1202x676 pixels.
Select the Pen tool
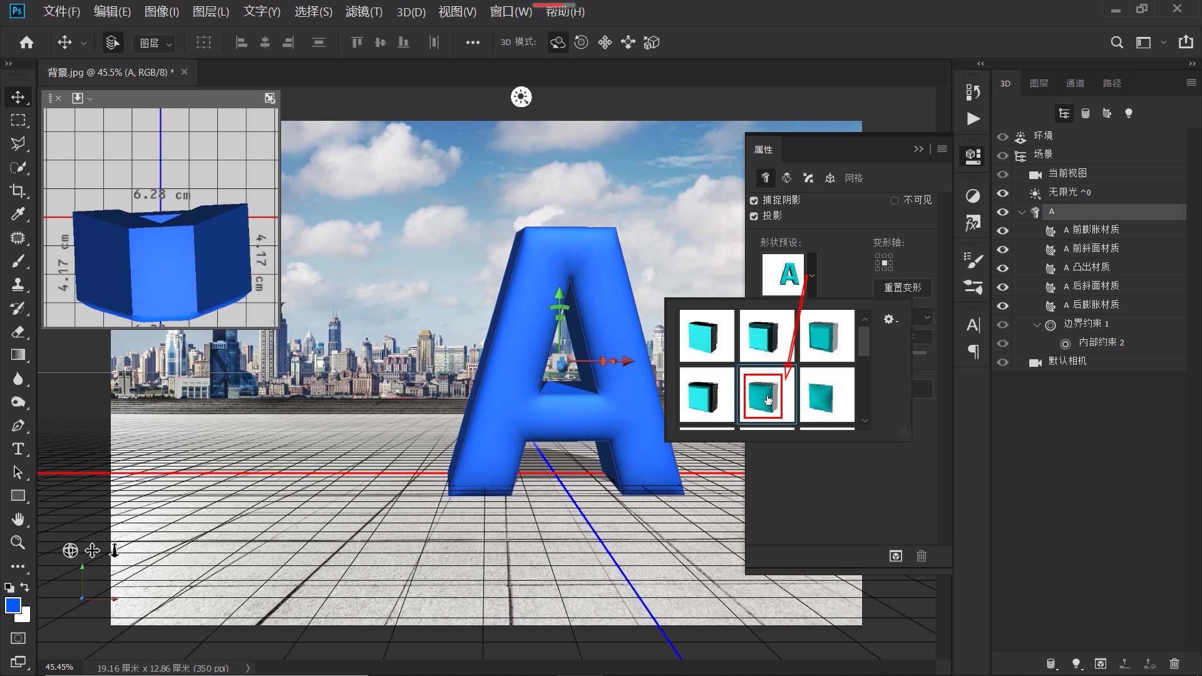click(18, 426)
